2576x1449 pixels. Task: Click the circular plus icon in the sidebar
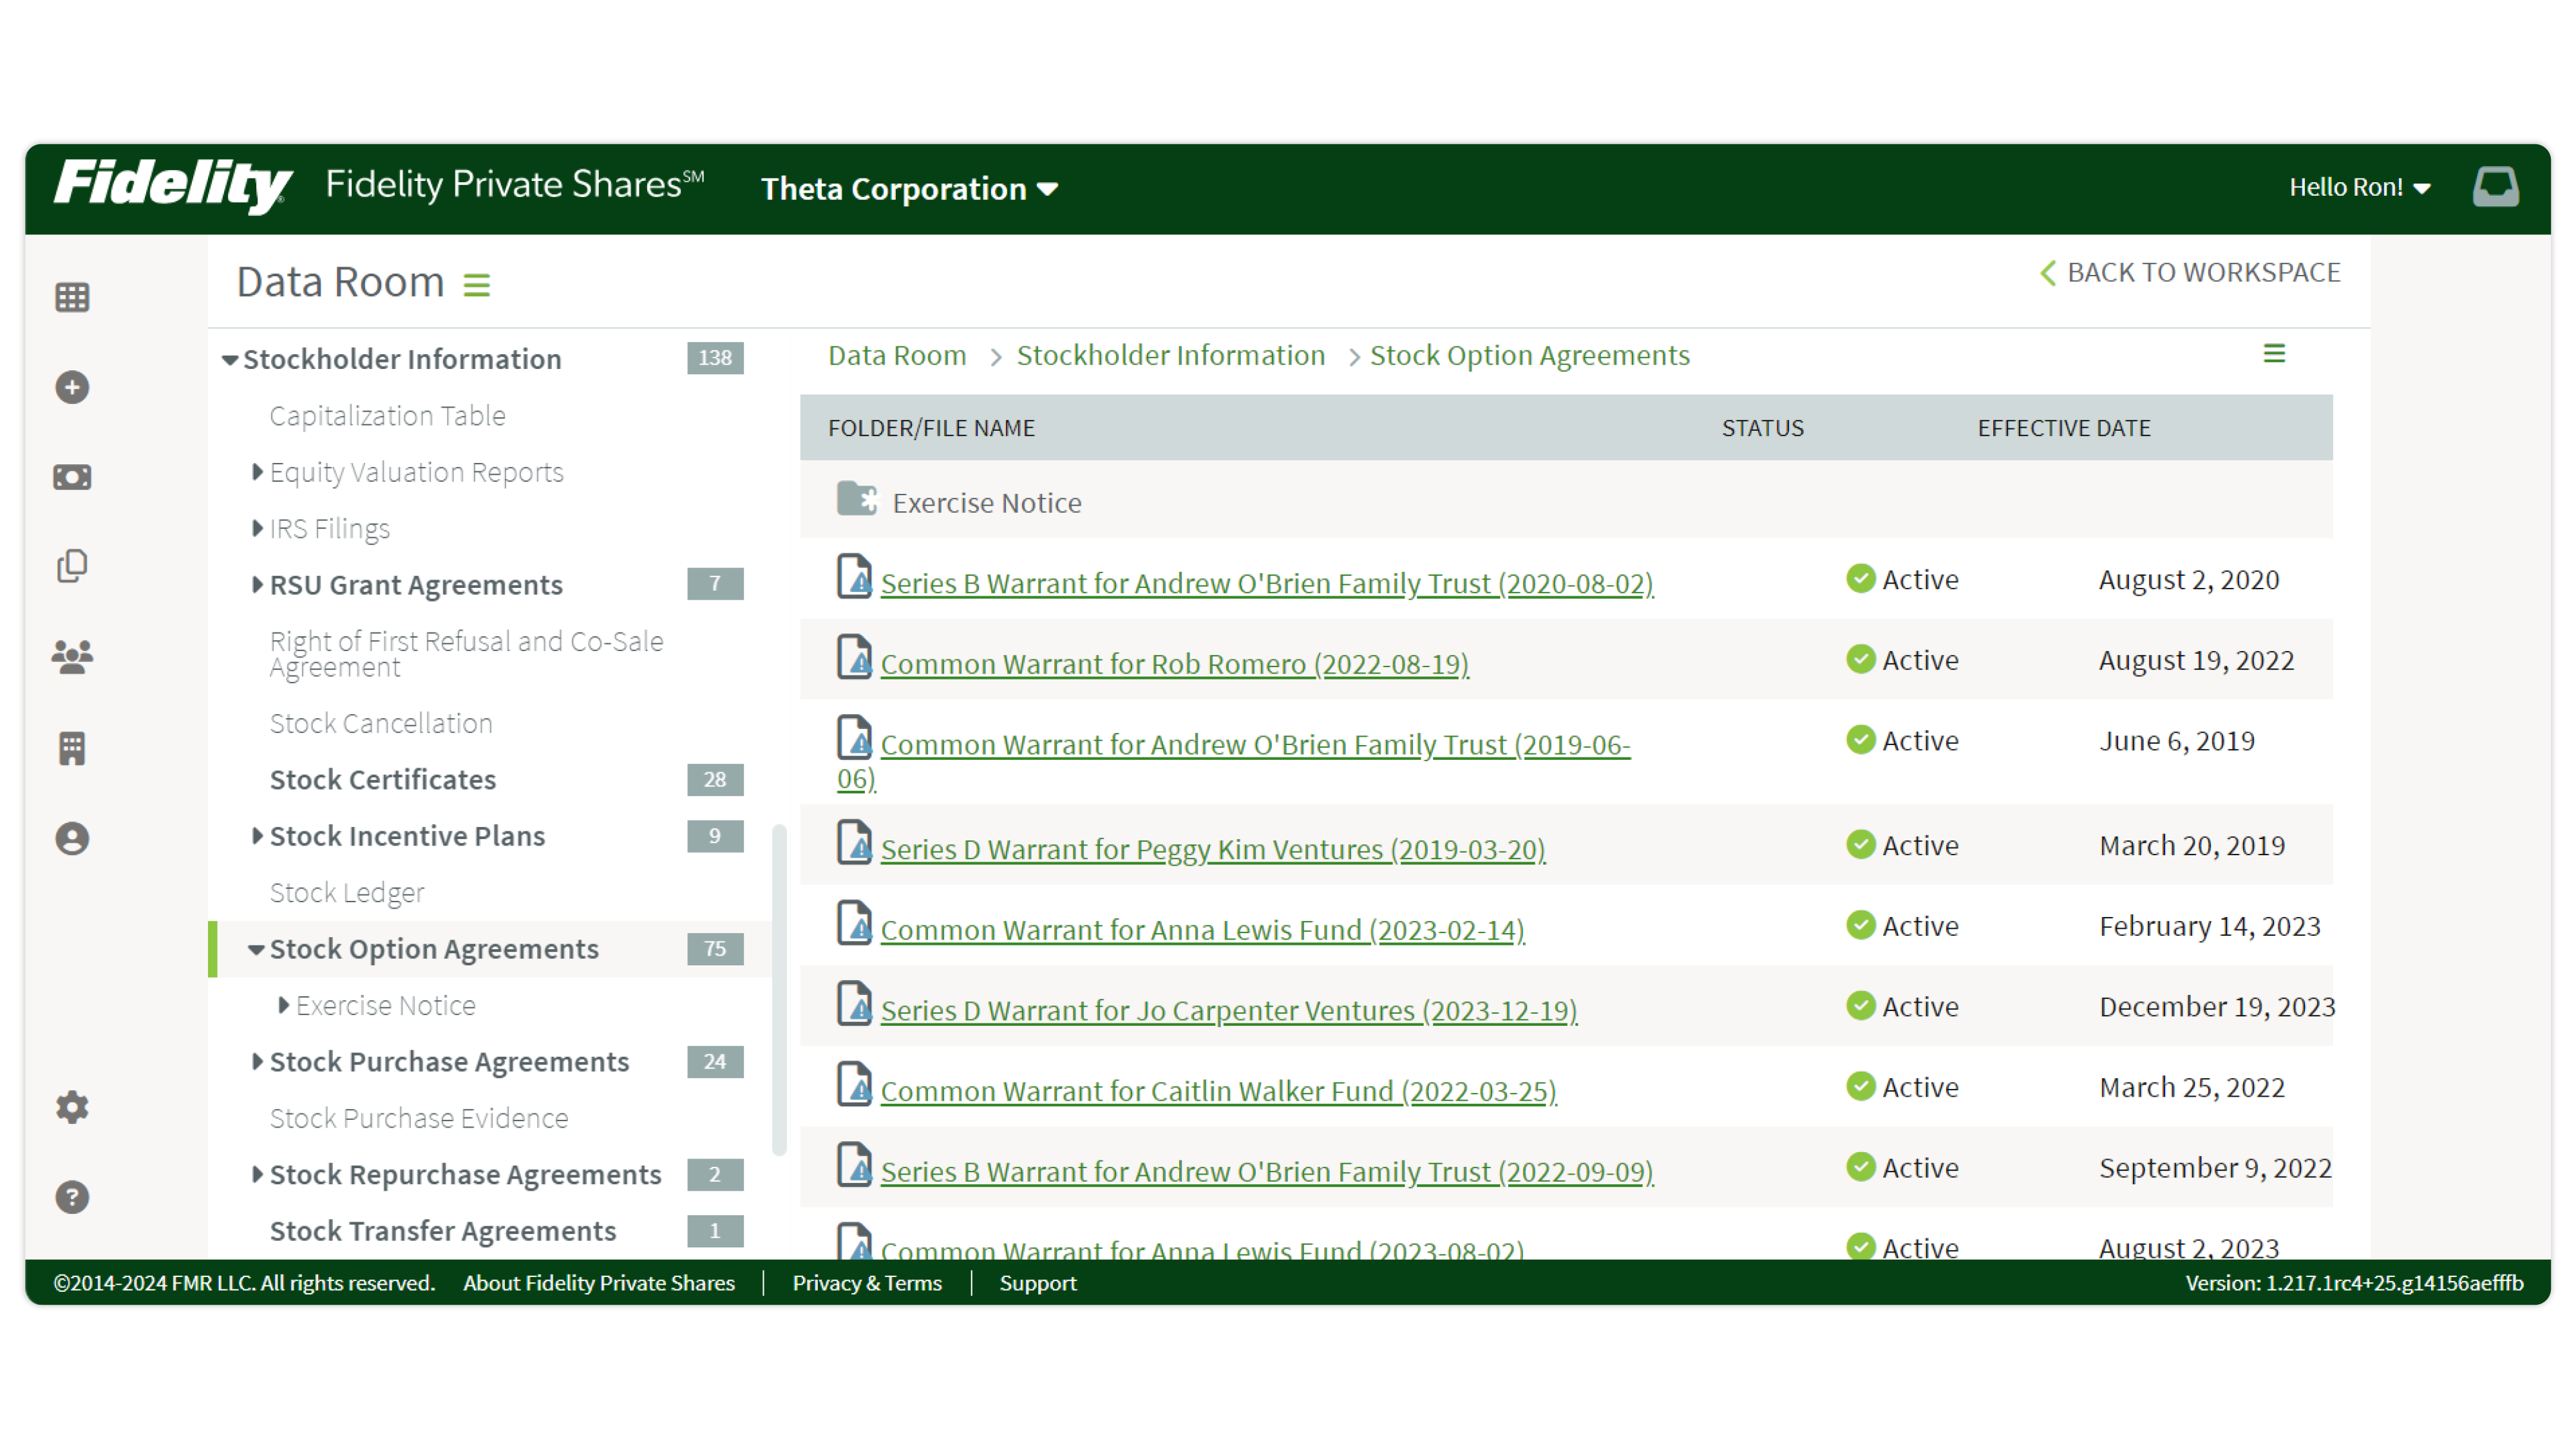pos(71,387)
